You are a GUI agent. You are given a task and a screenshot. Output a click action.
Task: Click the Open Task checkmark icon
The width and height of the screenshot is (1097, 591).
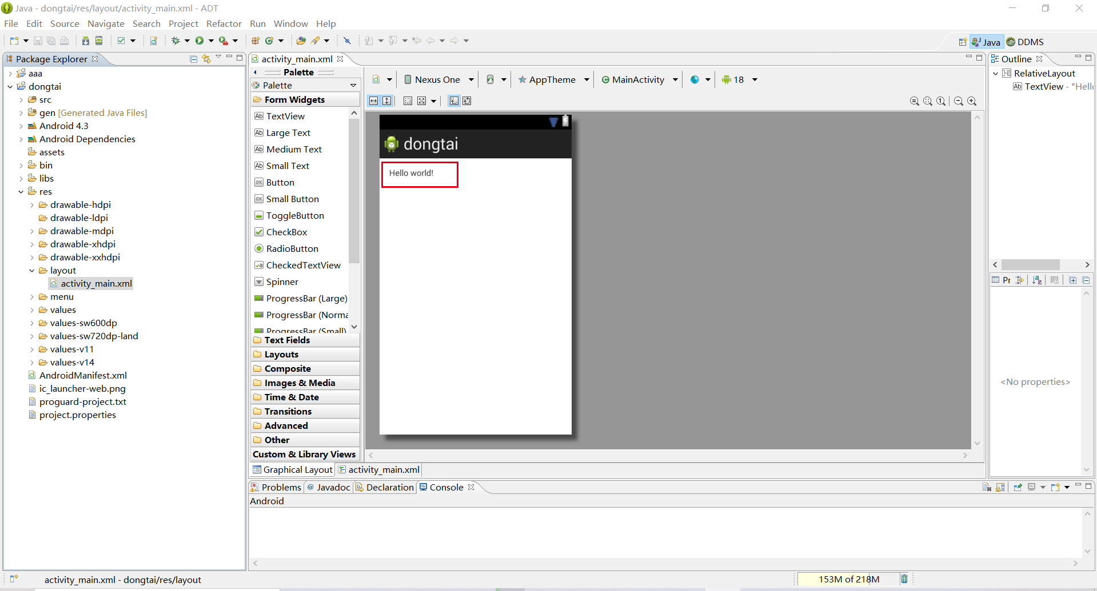(121, 41)
